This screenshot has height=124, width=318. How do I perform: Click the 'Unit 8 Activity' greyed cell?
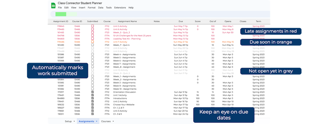tap(120, 48)
